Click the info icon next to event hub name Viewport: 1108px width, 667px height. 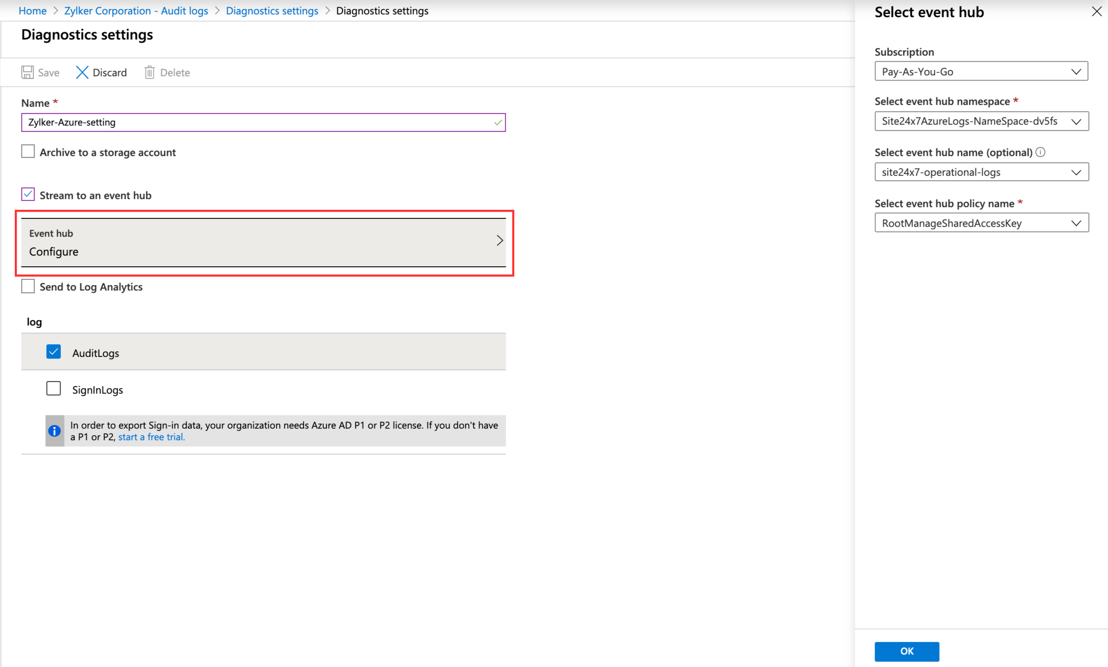pyautogui.click(x=1041, y=153)
